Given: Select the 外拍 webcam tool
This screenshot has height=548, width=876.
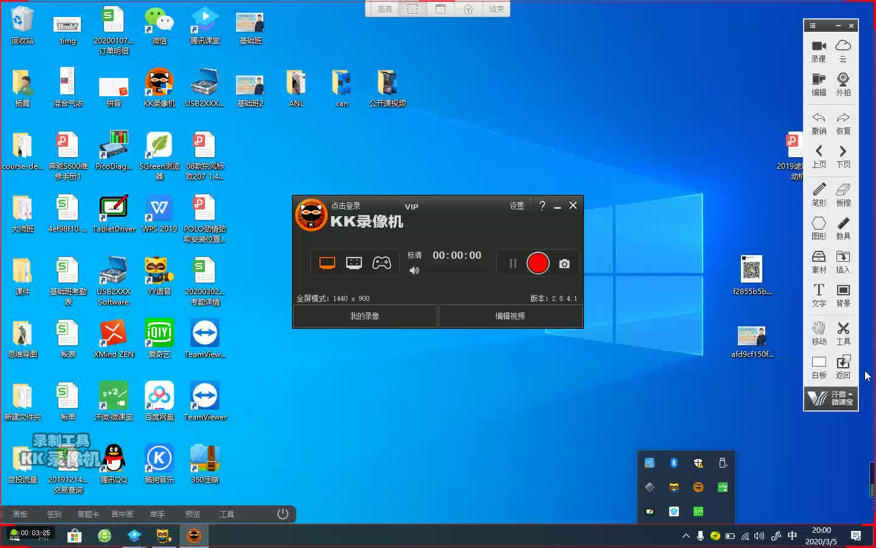Looking at the screenshot, I should pos(843,85).
